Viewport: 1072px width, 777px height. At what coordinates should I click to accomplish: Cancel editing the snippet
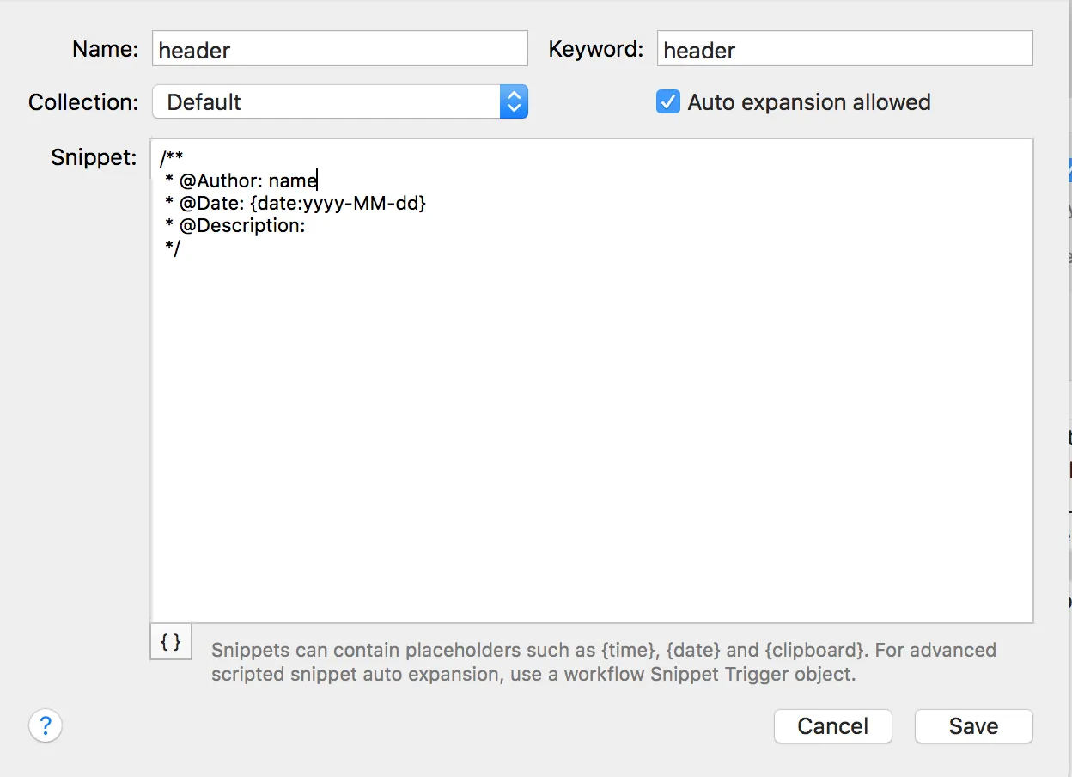pyautogui.click(x=832, y=726)
